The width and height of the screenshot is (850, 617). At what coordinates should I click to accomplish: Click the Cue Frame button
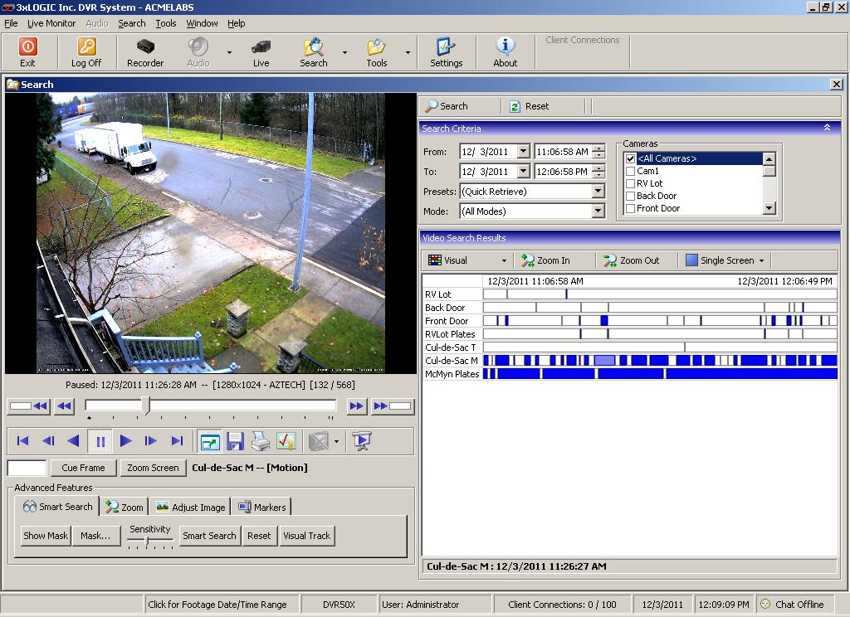click(x=83, y=468)
